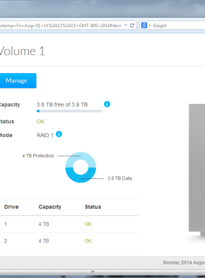Click the light blue Protection donut segment
This screenshot has width=205, height=278.
[81, 156]
